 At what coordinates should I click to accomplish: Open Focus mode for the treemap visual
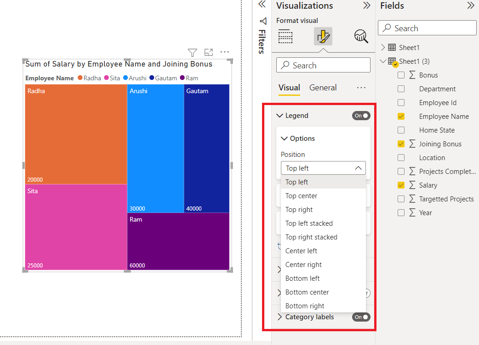click(x=209, y=52)
